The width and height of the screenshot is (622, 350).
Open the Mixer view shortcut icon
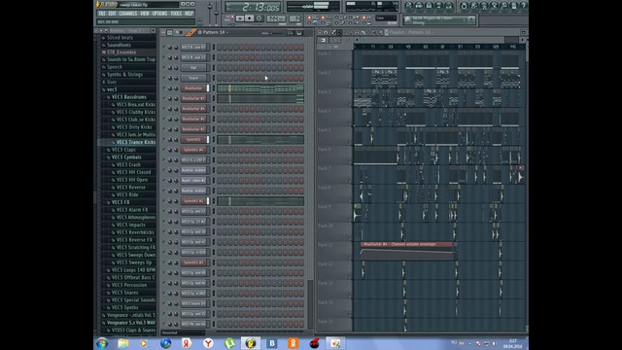coord(448,6)
